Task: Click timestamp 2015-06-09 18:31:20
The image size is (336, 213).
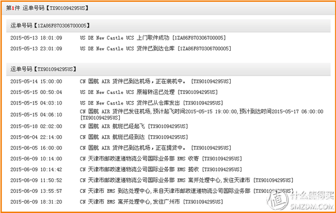Action: pos(36,202)
